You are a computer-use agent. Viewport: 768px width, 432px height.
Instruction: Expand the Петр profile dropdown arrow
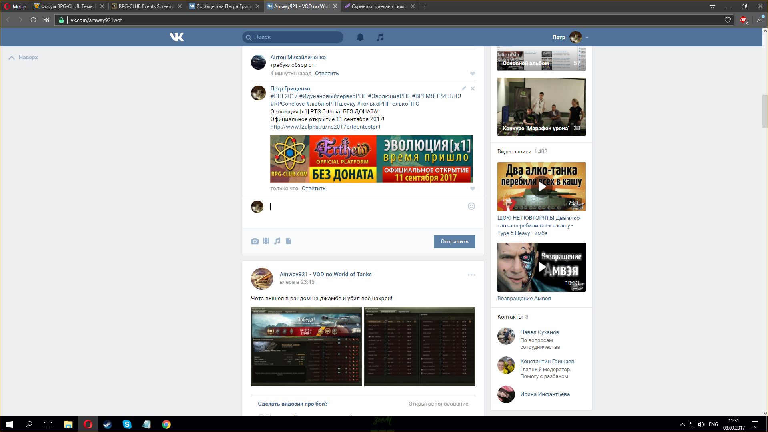pos(587,38)
